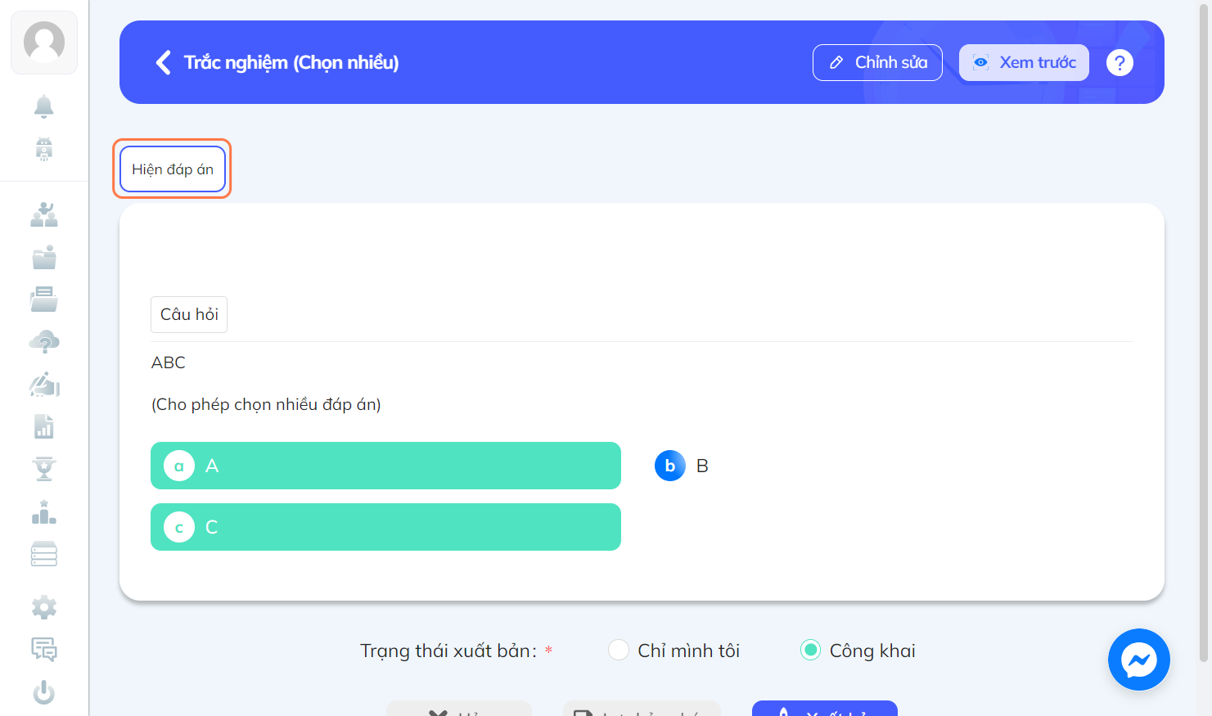Click the Xem trước preview button
The height and width of the screenshot is (716, 1212).
[x=1024, y=62]
